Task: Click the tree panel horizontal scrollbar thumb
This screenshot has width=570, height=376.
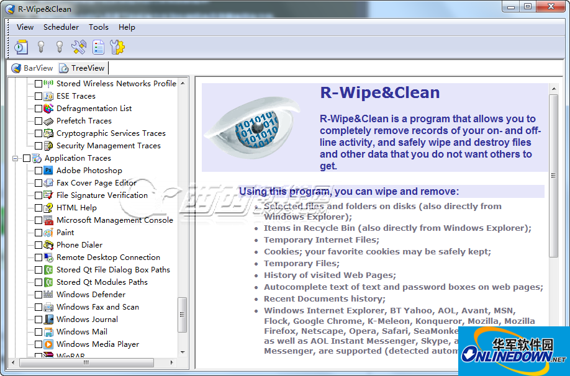Action: pyautogui.click(x=86, y=362)
